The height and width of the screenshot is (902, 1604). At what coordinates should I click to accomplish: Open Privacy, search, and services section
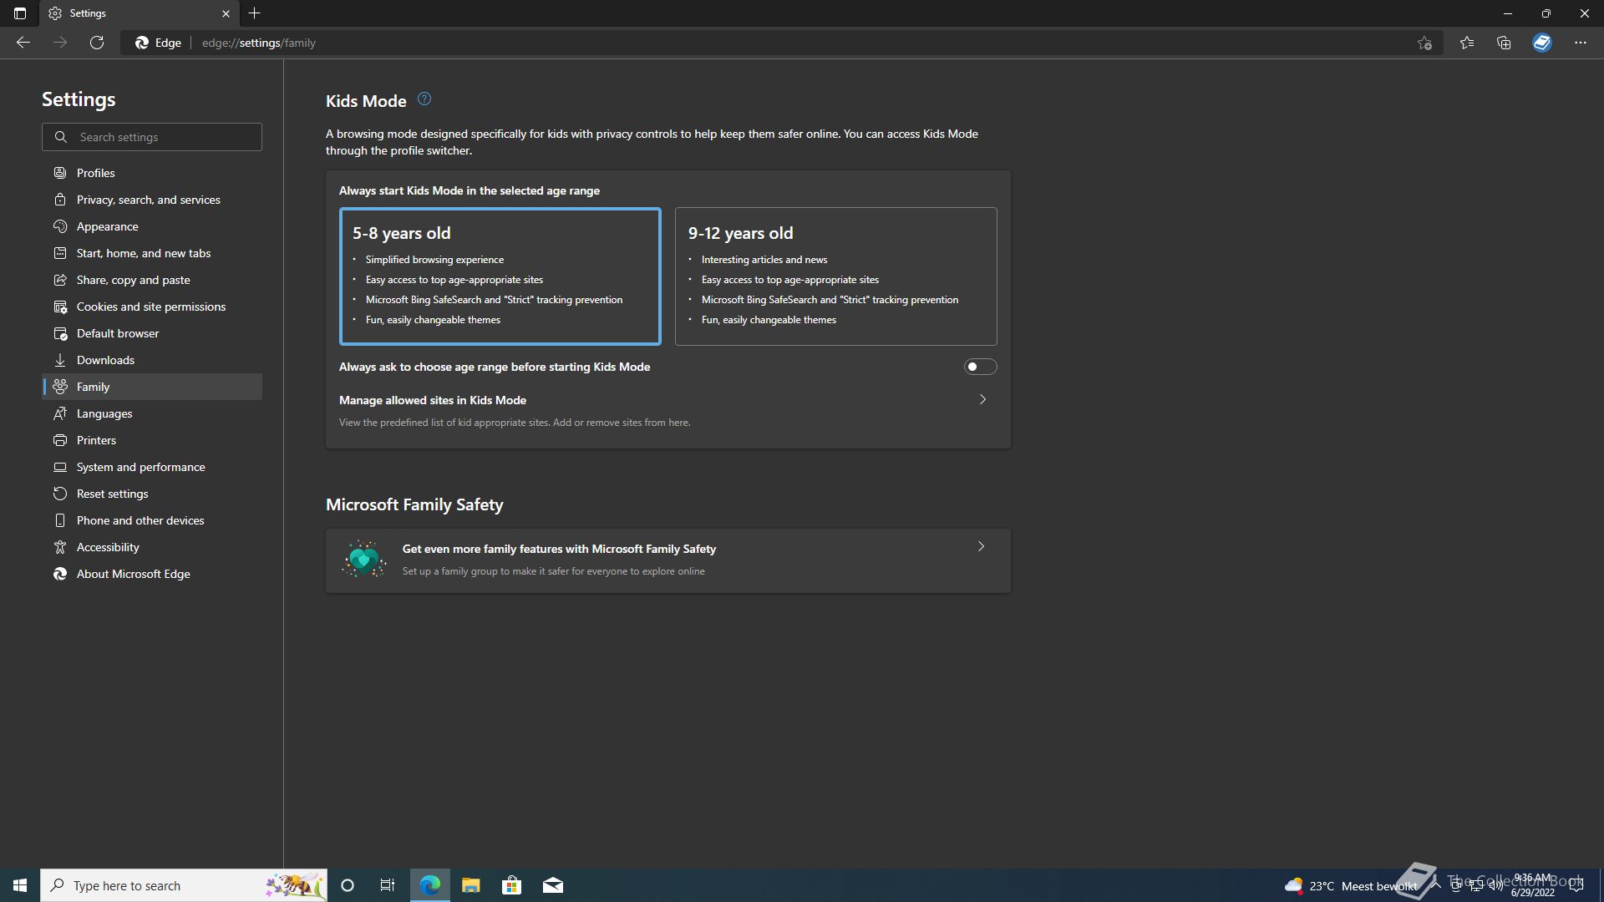click(152, 200)
